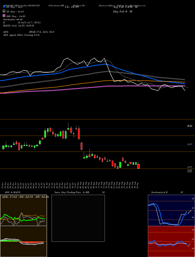This screenshot has width=195, height=257.
Task: Click the last red candlestick on the price chart
Action: (x=138, y=166)
